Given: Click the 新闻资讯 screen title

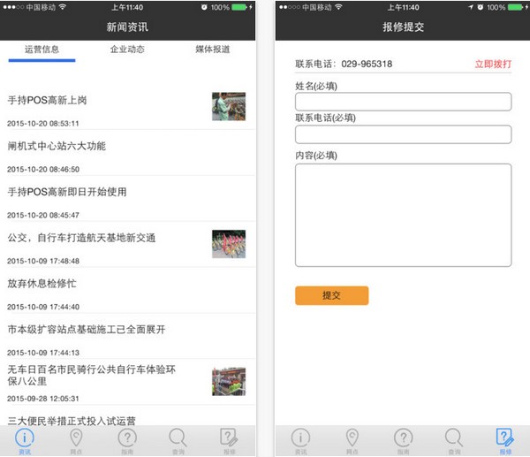Looking at the screenshot, I should [x=127, y=27].
